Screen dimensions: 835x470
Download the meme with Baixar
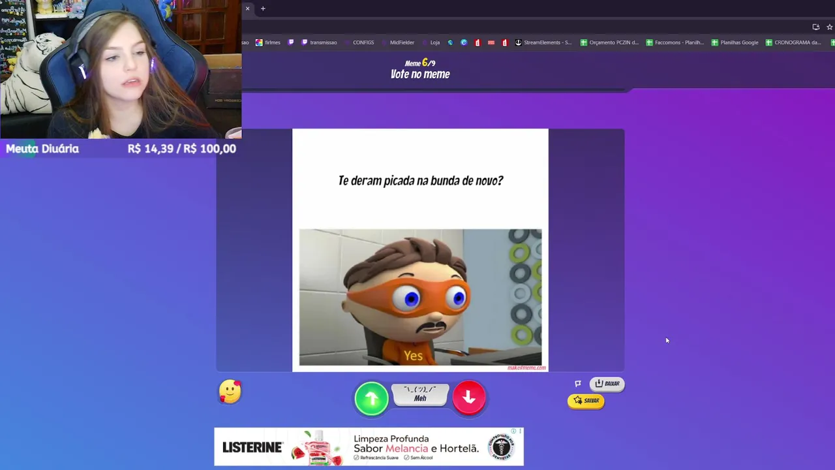[x=607, y=384]
